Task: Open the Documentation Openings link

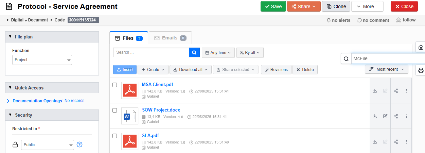Action: [x=37, y=101]
